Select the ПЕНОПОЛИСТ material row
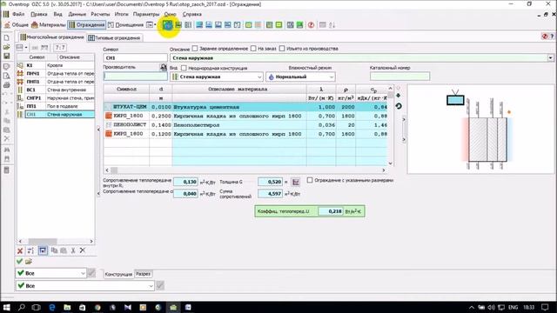The height and width of the screenshot is (313, 557). 245,125
